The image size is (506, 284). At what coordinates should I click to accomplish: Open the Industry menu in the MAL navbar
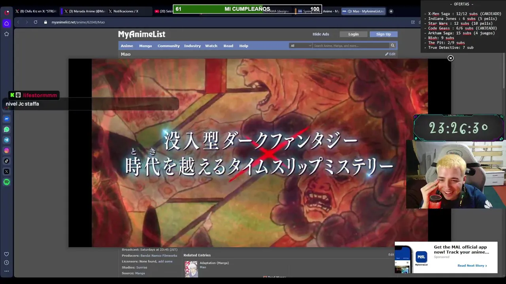pos(193,46)
